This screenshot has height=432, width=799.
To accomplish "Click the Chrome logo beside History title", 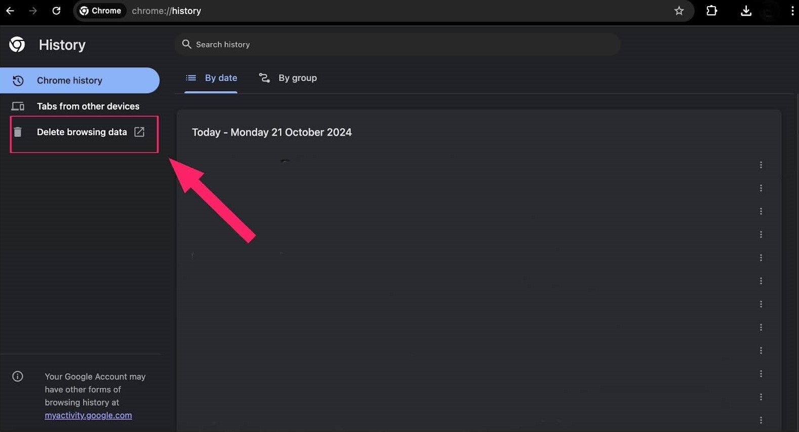I will coord(17,45).
